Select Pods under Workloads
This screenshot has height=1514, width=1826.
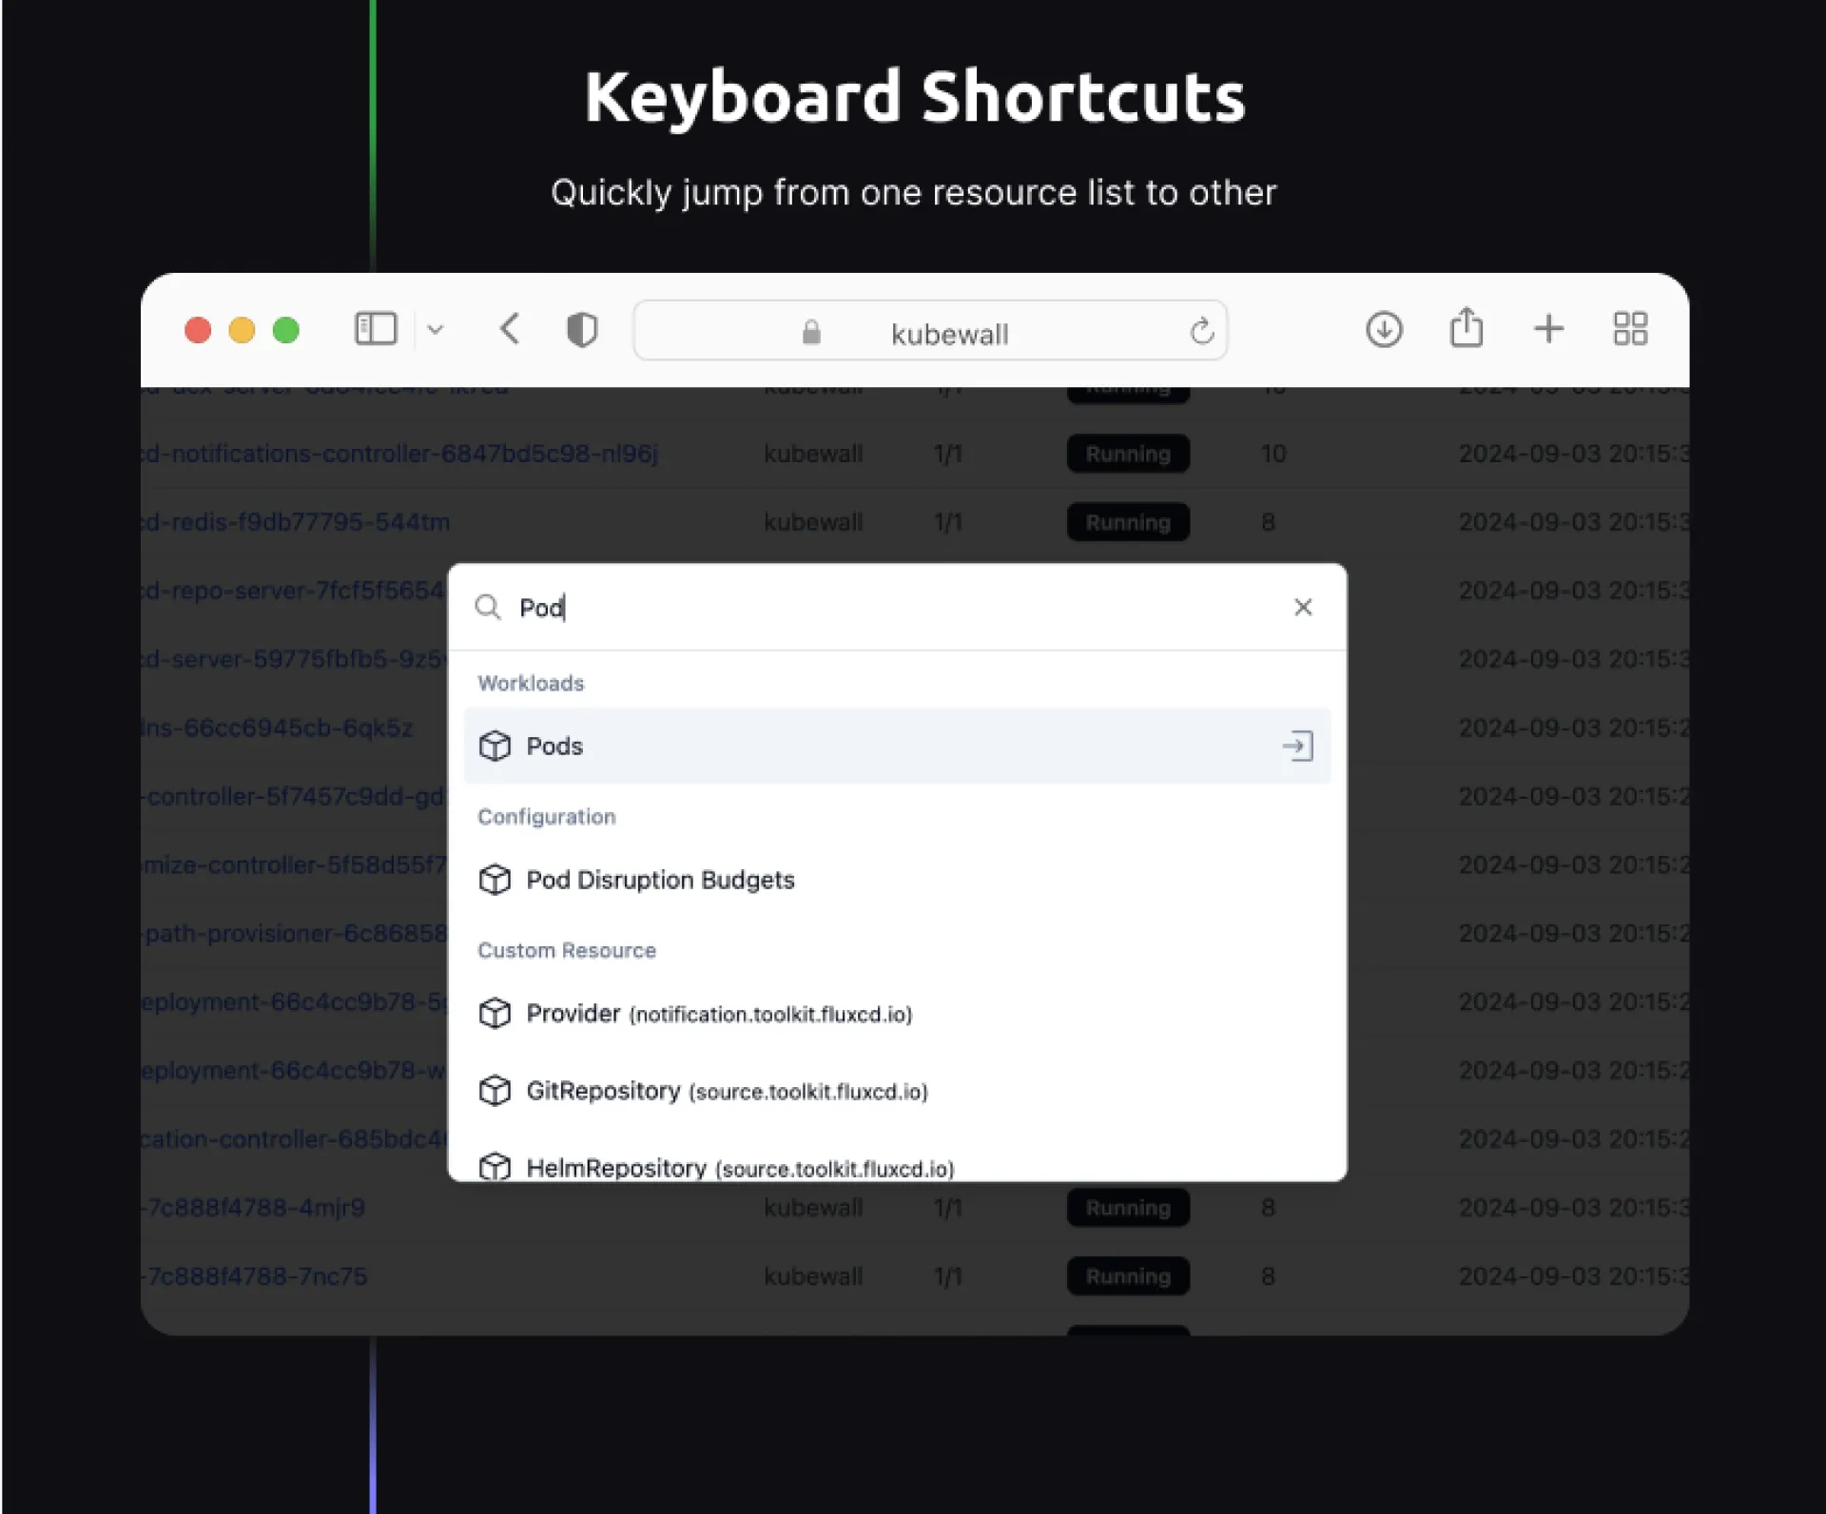(x=554, y=747)
